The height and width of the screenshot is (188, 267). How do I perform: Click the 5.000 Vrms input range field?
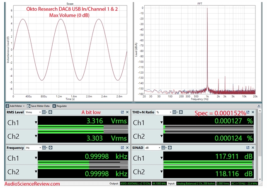click(223, 183)
